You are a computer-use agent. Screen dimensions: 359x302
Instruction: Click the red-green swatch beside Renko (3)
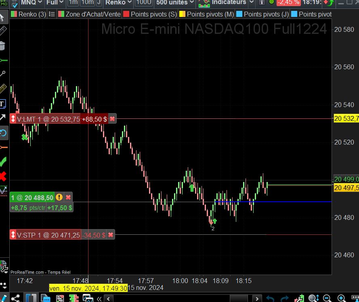click(x=14, y=14)
